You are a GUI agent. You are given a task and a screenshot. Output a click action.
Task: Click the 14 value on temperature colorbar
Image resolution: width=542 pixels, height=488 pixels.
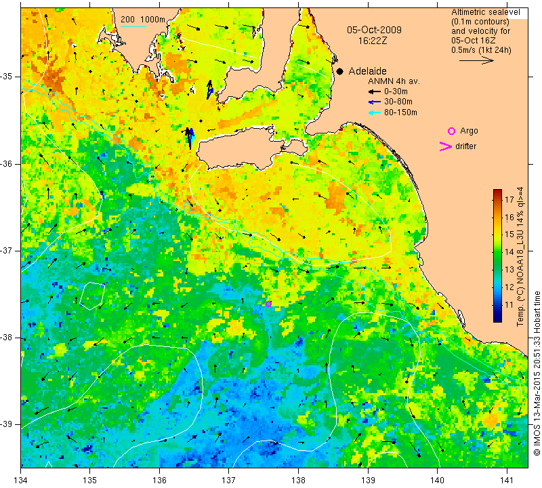coord(509,251)
